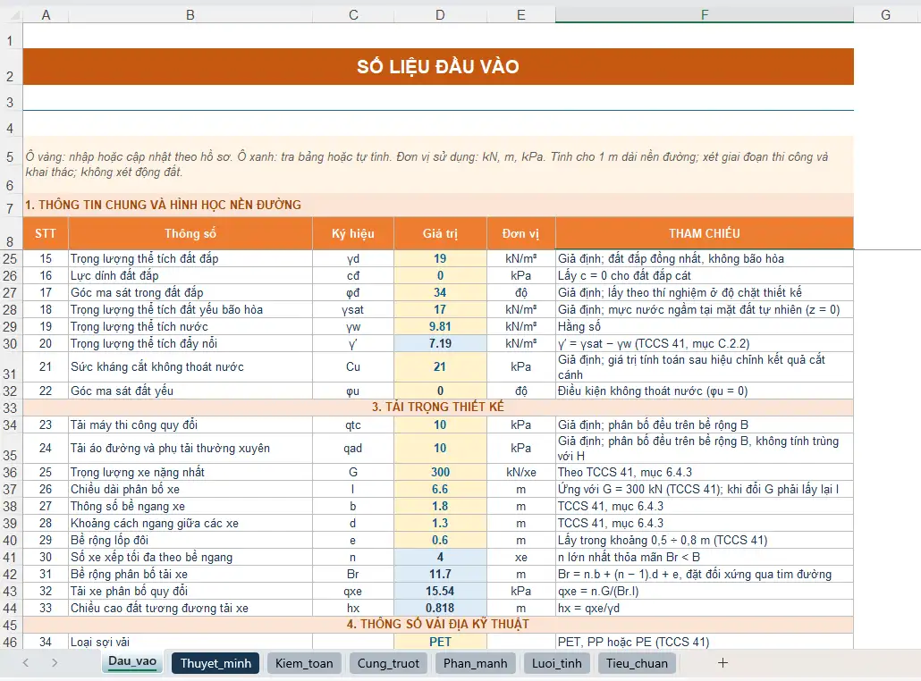Select column A header
Screen dimensions: 921x681
click(x=46, y=15)
